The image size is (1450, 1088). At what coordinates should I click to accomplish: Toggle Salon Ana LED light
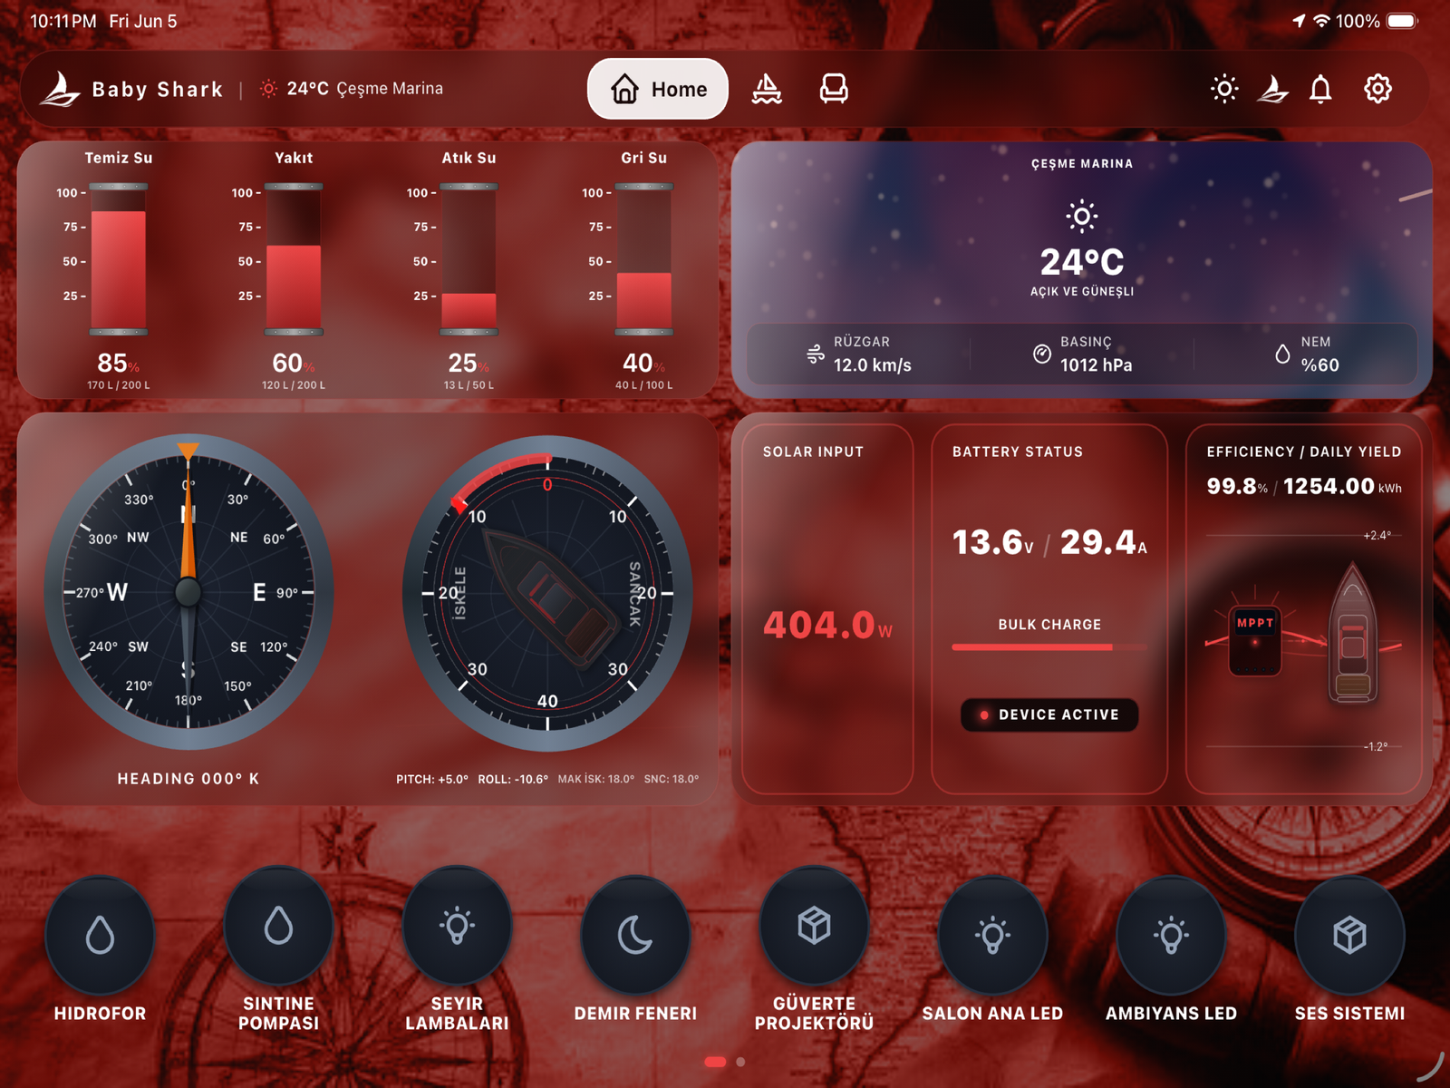point(992,935)
